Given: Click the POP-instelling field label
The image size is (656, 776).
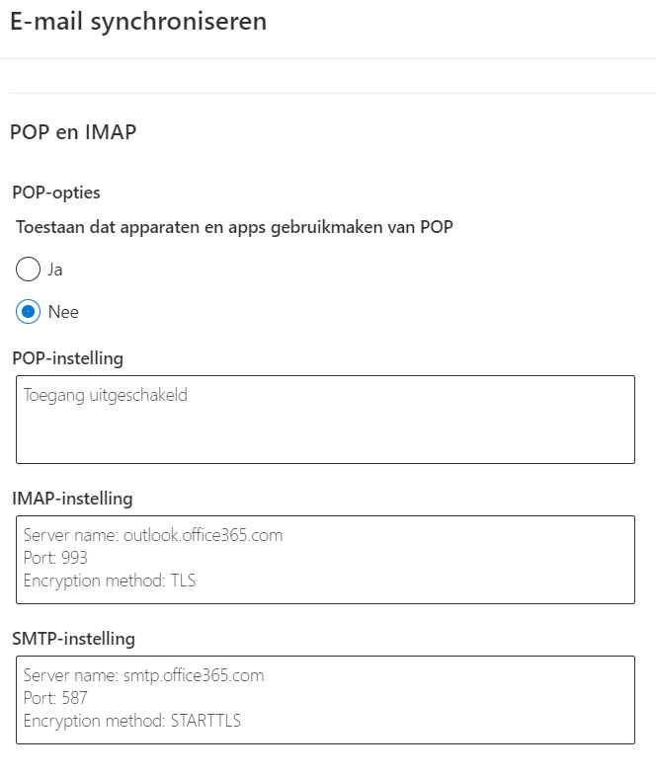Looking at the screenshot, I should pos(68,357).
